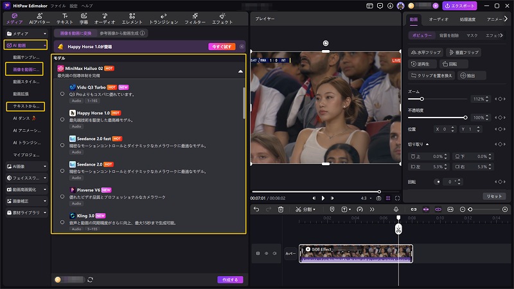This screenshot has height=289, width=514.
Task: Switch to the 背景を削除 sub-tab
Action: pos(449,35)
